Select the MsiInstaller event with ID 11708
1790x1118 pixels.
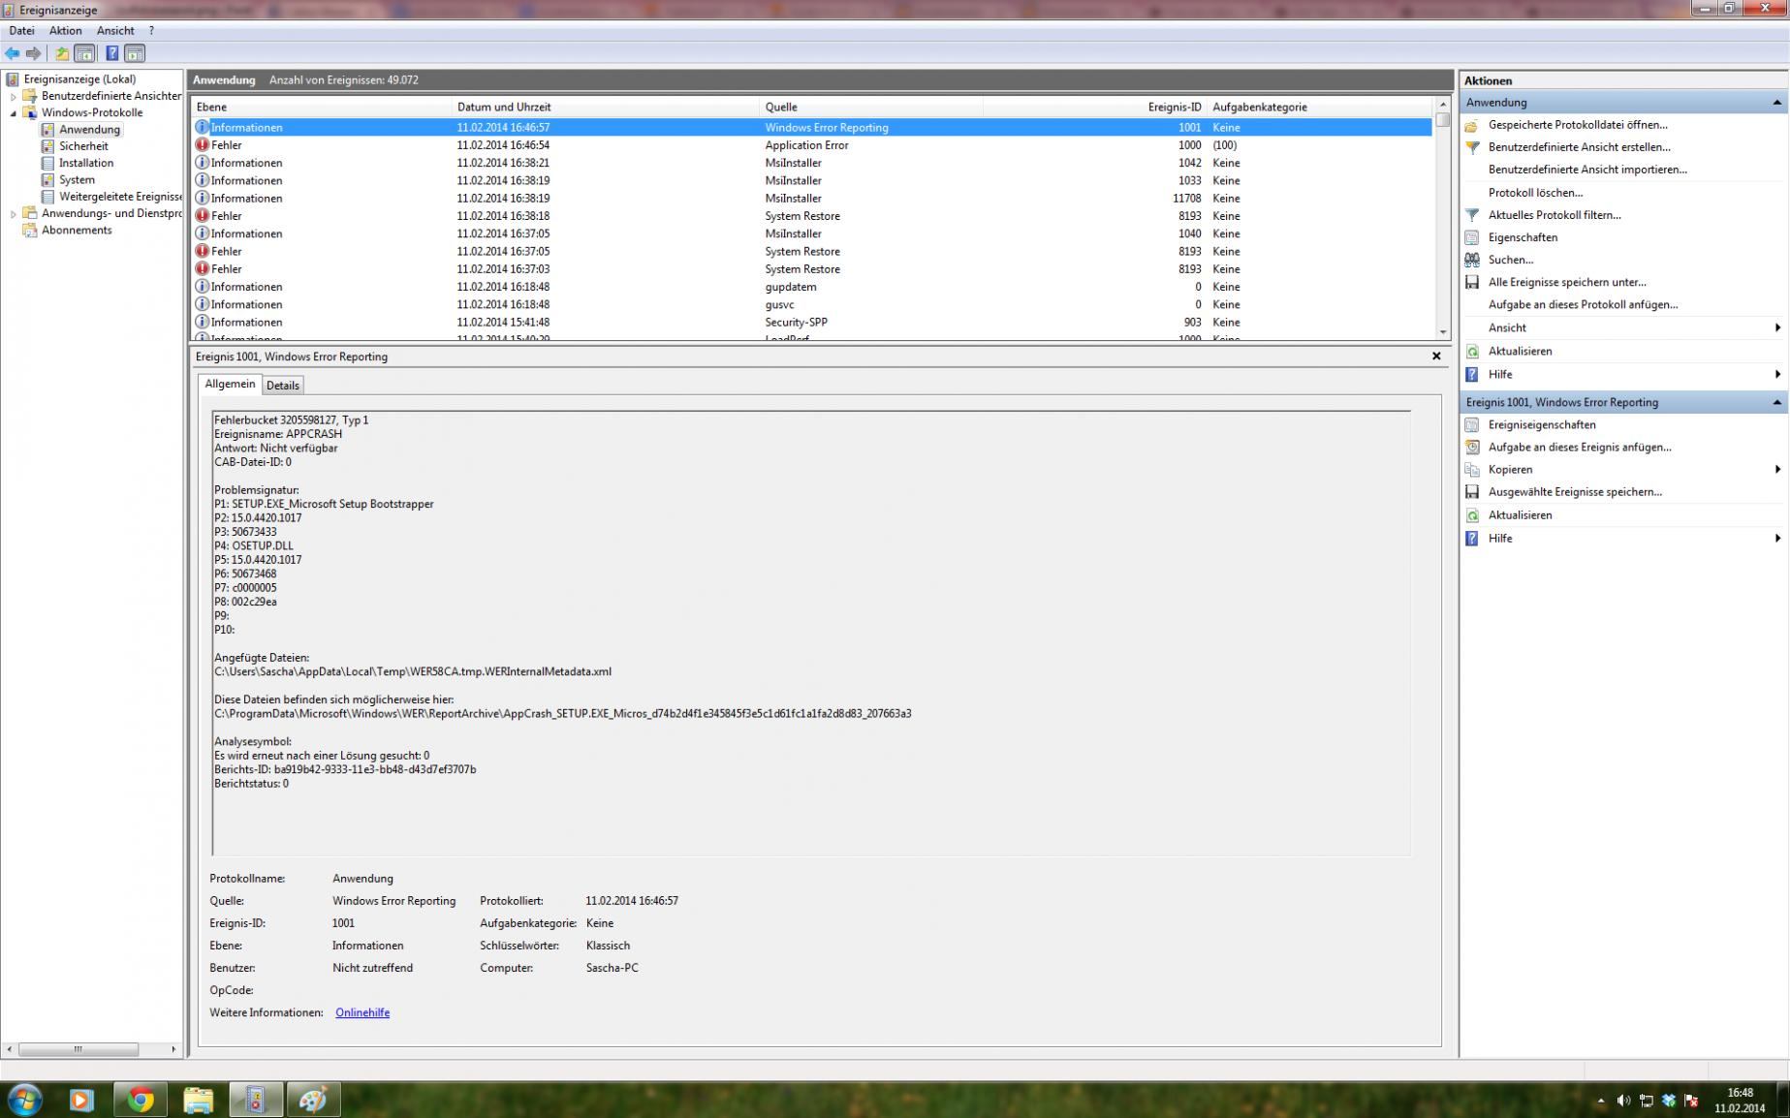point(812,198)
